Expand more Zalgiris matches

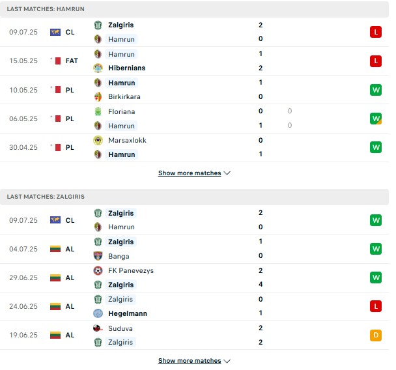point(190,361)
